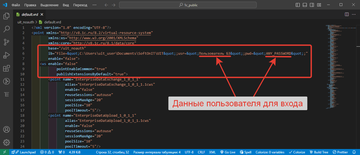Click the ports forwarded indicator showing 0
This screenshot has height=155, width=360.
62,152
